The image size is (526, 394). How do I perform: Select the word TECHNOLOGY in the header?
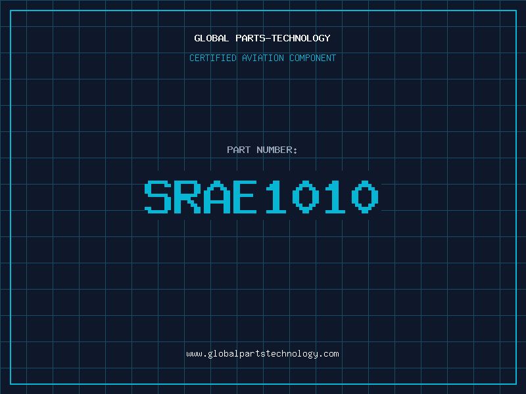[x=303, y=38]
